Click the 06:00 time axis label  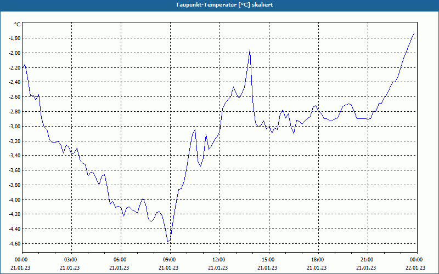click(x=121, y=260)
